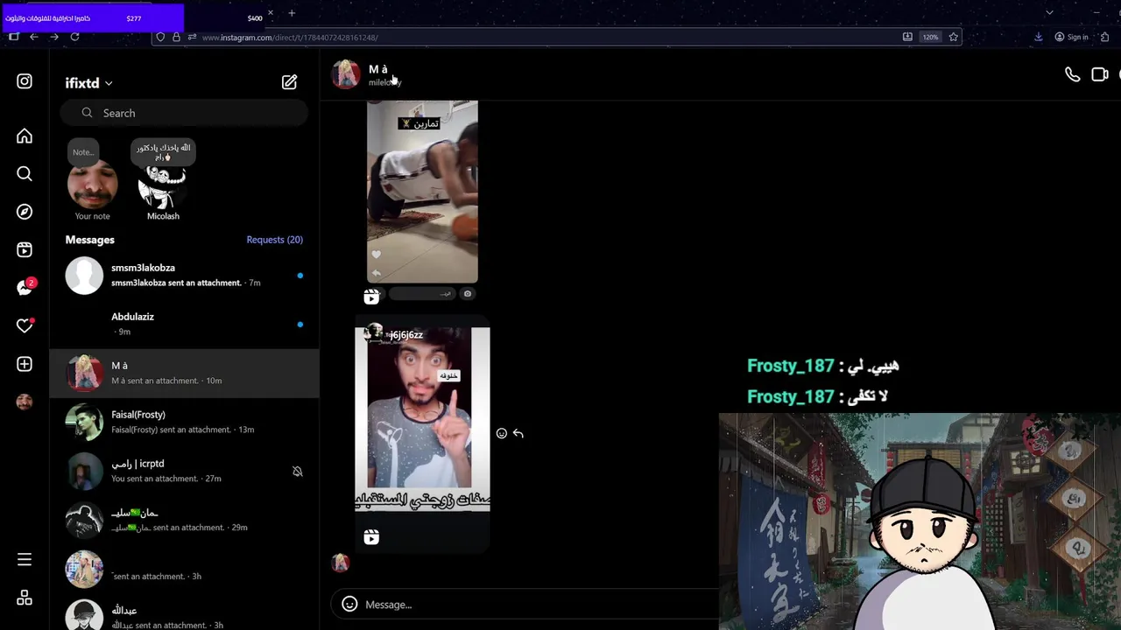Bookmark this page with the star icon

[x=953, y=37]
